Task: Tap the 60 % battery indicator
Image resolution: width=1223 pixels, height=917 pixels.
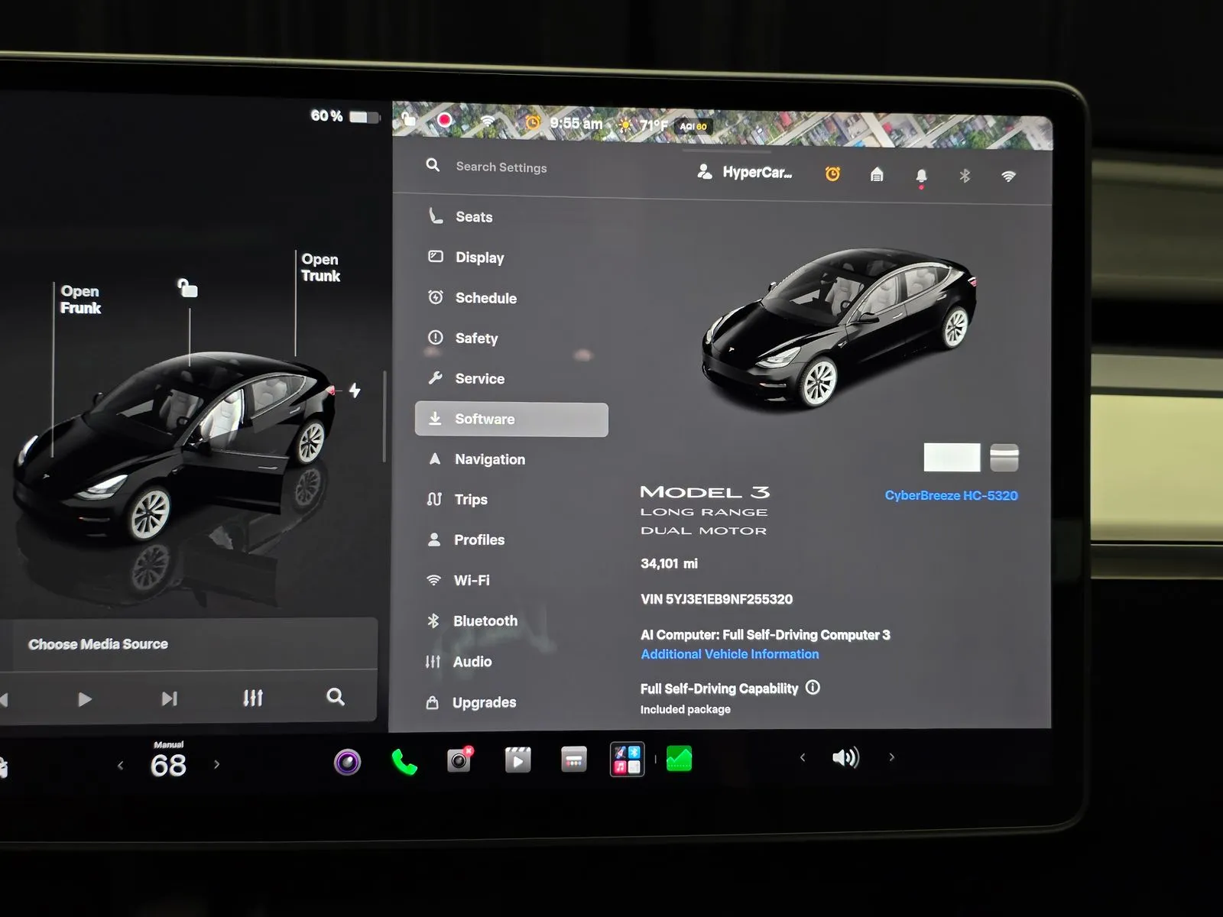Action: click(x=345, y=115)
